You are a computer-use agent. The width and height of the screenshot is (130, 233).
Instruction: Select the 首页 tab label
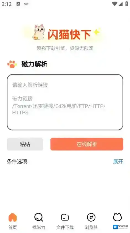12,227
